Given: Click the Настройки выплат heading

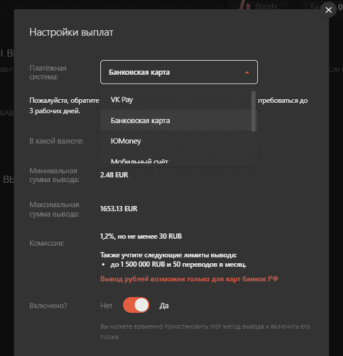Looking at the screenshot, I should [x=71, y=32].
